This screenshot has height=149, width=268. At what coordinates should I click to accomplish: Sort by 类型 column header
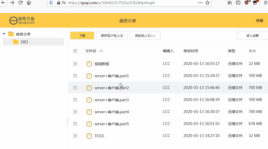(232, 51)
